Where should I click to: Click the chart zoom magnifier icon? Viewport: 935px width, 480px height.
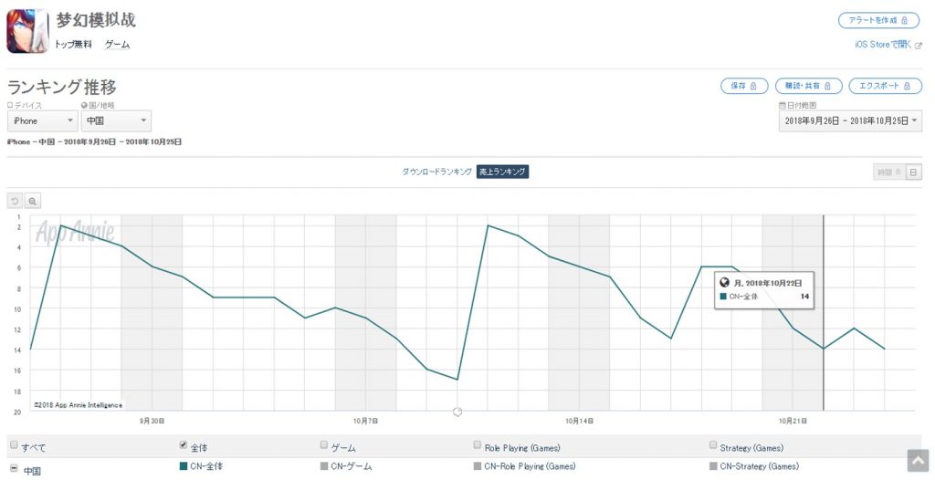point(32,201)
